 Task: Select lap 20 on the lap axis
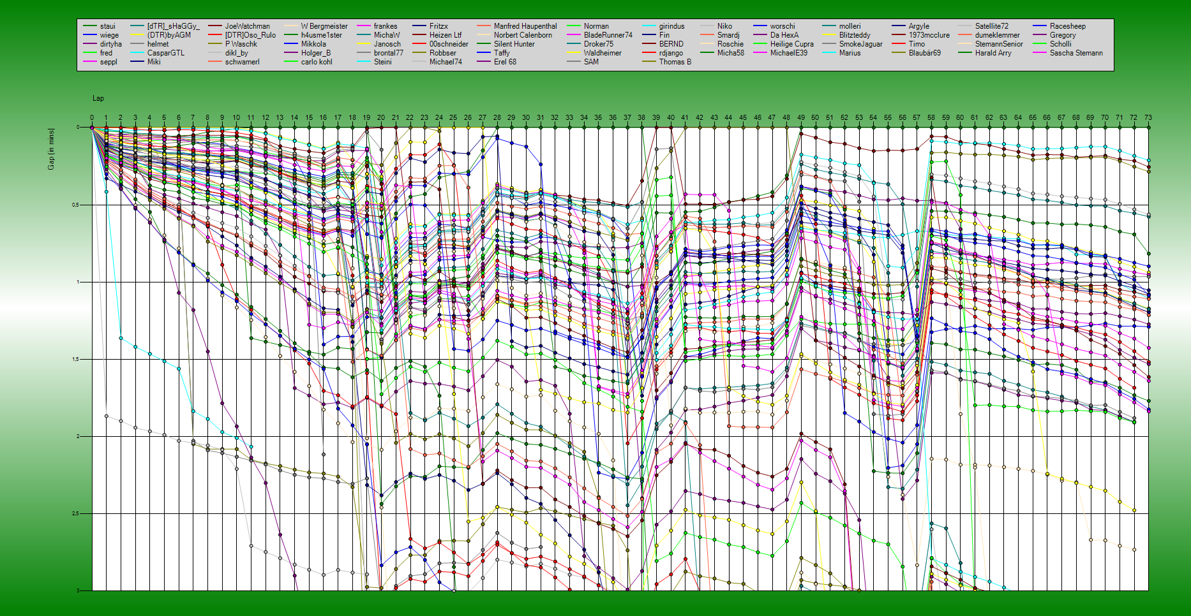click(x=381, y=118)
